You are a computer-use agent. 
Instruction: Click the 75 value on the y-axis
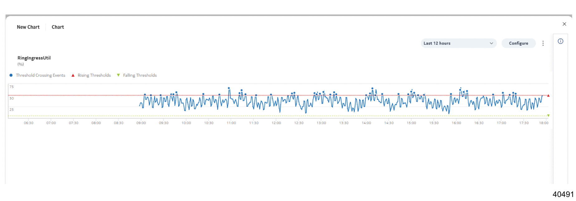(x=12, y=87)
